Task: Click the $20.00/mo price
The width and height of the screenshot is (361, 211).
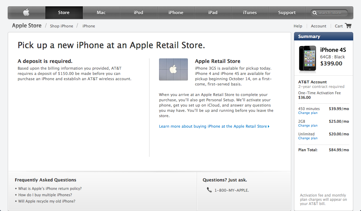Action: (339, 134)
